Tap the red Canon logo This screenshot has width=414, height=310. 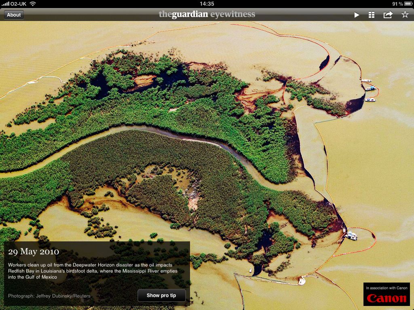tap(387, 299)
